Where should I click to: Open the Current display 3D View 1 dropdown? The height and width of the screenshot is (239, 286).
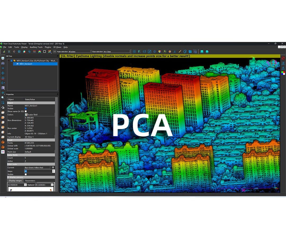point(39,137)
